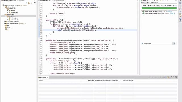The width and height of the screenshot is (182, 102).
Task: Collapse the src/test/java source folder
Action: [5, 14]
